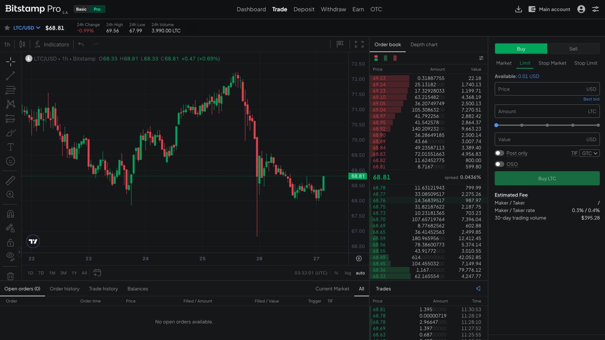
Task: Switch to the Sell side
Action: click(573, 49)
